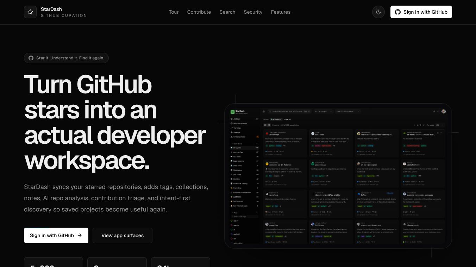This screenshot has height=267, width=476.
Task: Open the All Languages dropdown in the preview
Action: [323, 111]
